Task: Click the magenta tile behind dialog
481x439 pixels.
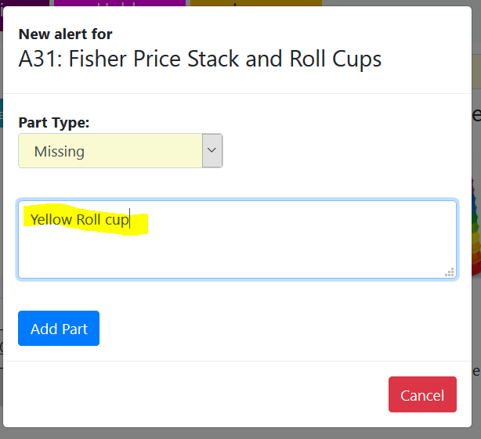Action: pyautogui.click(x=119, y=3)
